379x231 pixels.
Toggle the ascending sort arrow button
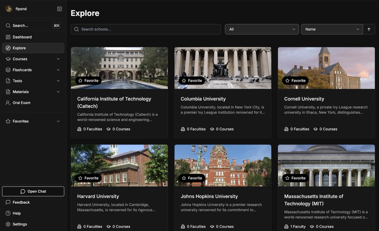369,29
